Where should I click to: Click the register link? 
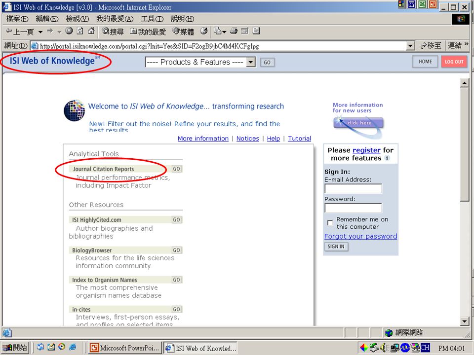366,150
